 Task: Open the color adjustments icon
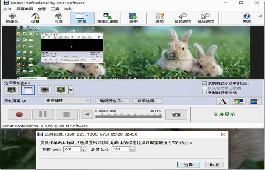(238, 101)
